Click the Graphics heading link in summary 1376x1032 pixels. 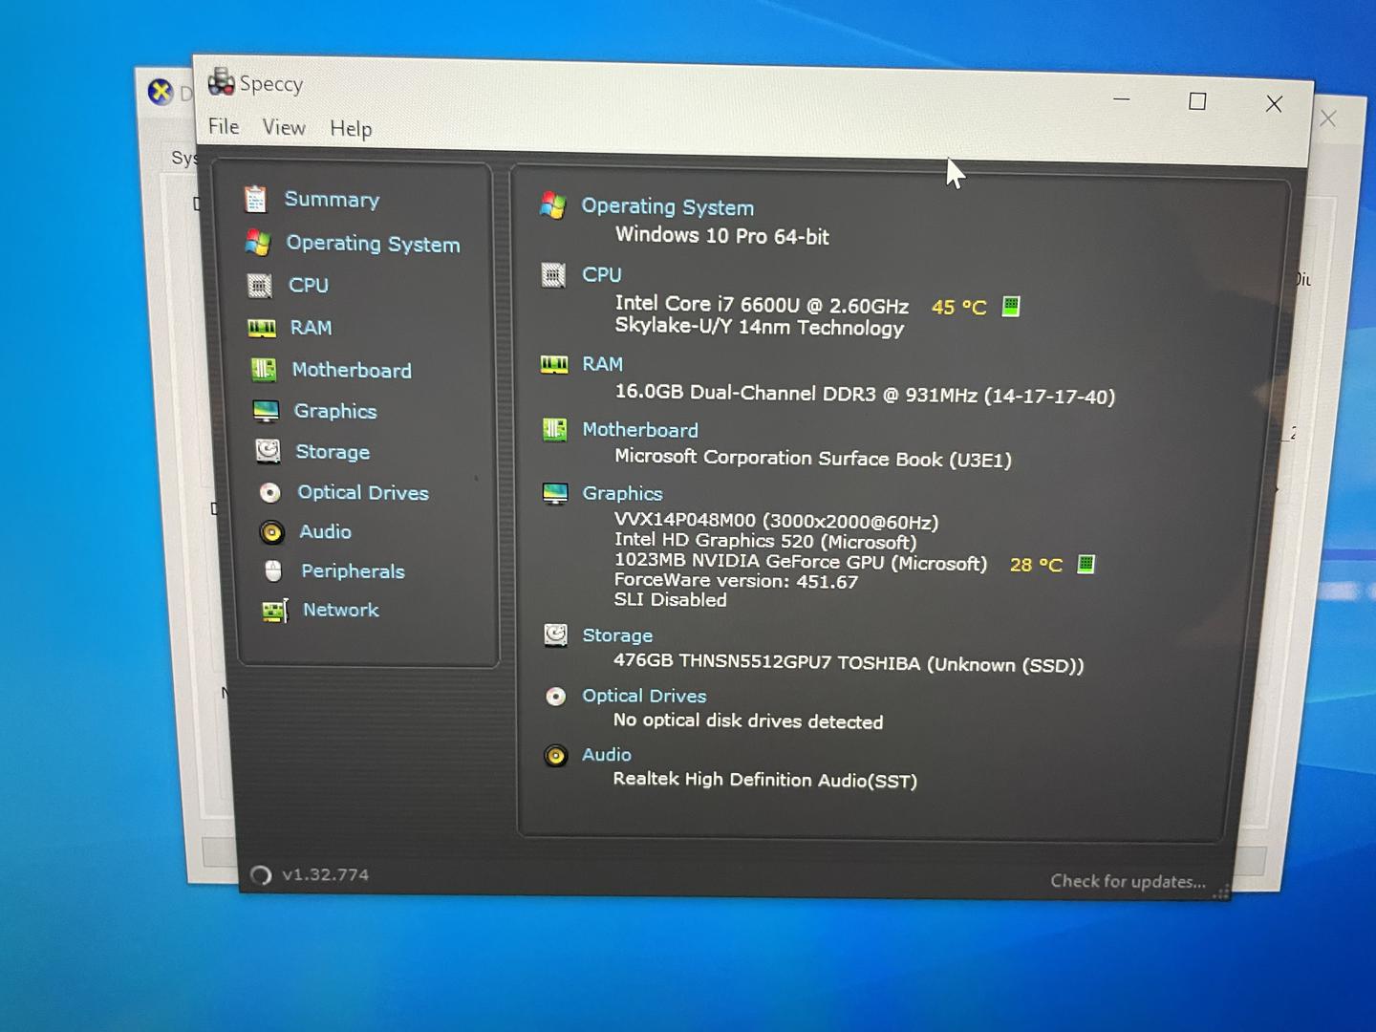click(x=623, y=493)
